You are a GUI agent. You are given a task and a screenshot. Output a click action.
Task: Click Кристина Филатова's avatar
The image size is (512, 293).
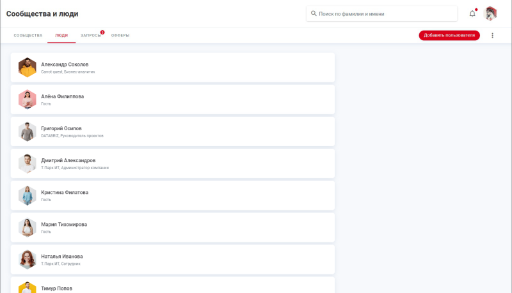tap(27, 195)
